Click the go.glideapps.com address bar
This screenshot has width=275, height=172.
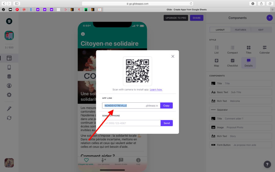[138, 3]
